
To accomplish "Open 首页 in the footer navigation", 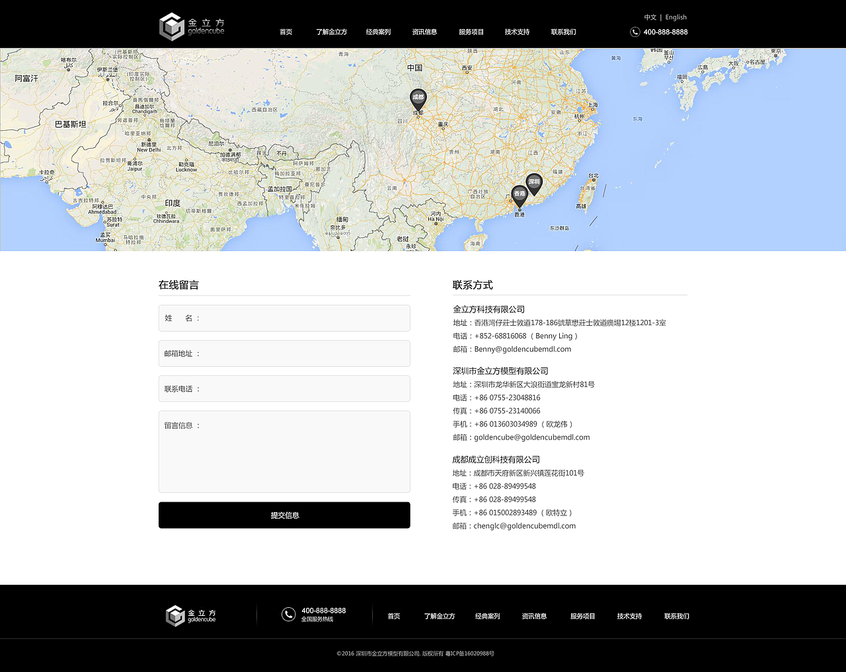I will (x=394, y=616).
